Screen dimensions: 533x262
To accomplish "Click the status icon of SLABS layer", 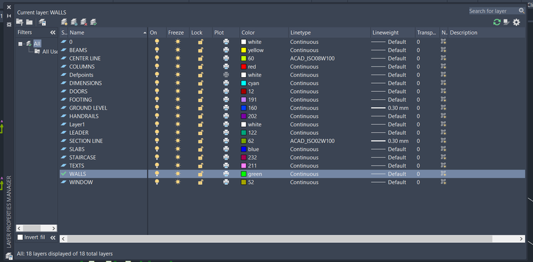I will 64,149.
